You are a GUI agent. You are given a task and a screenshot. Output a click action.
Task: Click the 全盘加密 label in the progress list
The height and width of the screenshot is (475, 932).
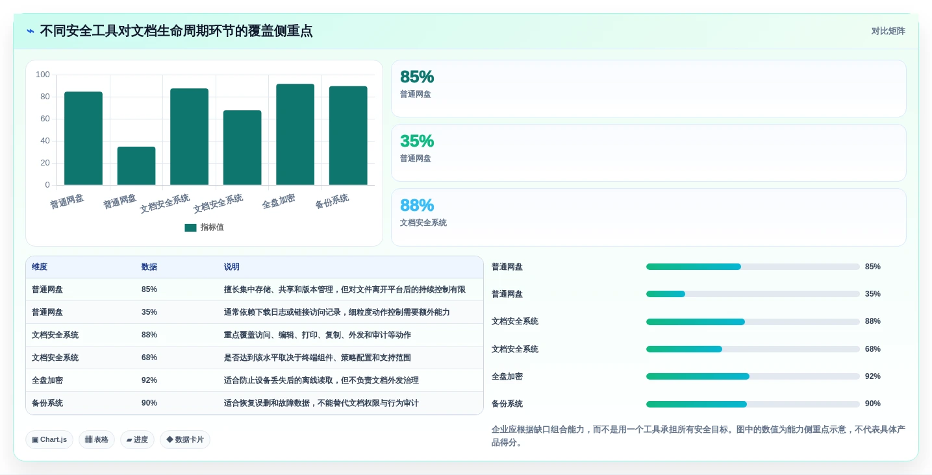click(x=507, y=376)
